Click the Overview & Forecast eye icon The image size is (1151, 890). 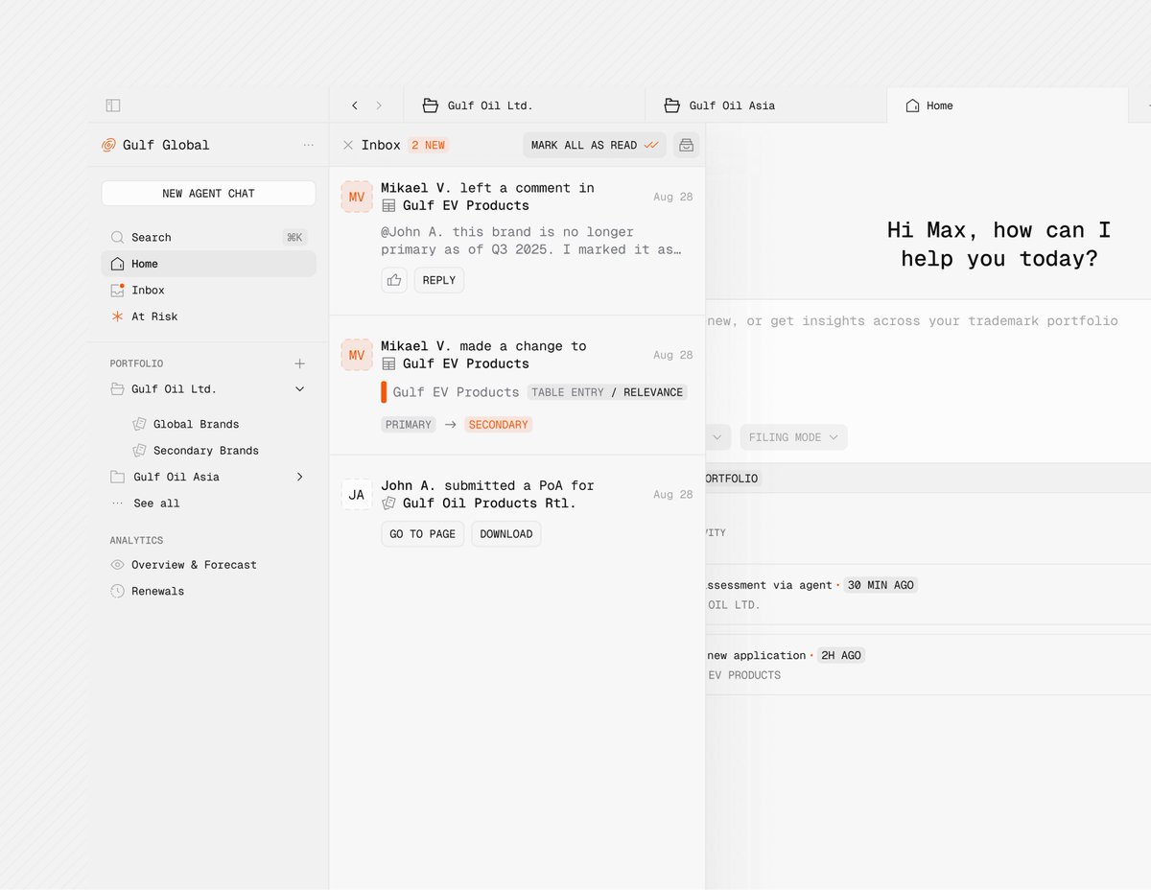point(117,565)
